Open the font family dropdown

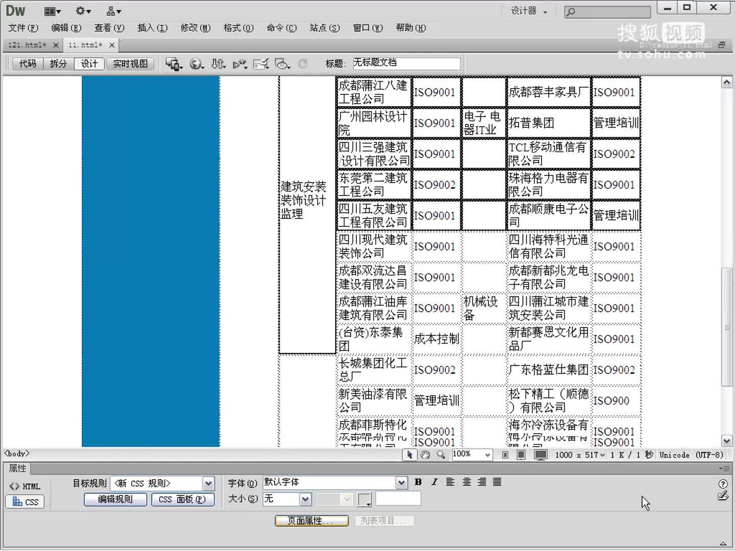coord(402,483)
